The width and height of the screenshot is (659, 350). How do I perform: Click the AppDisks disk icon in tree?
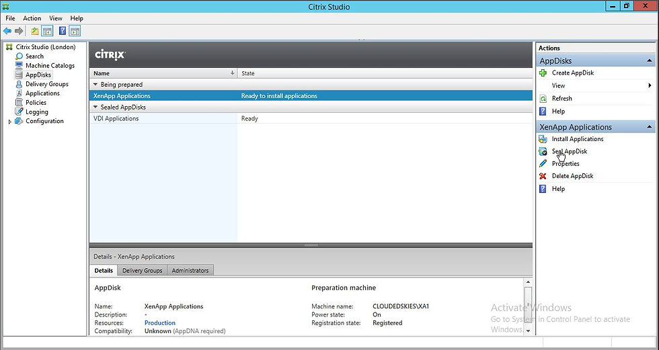pos(19,75)
